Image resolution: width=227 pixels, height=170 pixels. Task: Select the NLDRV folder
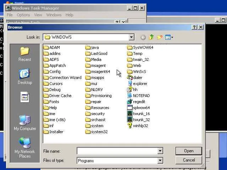(x=94, y=90)
